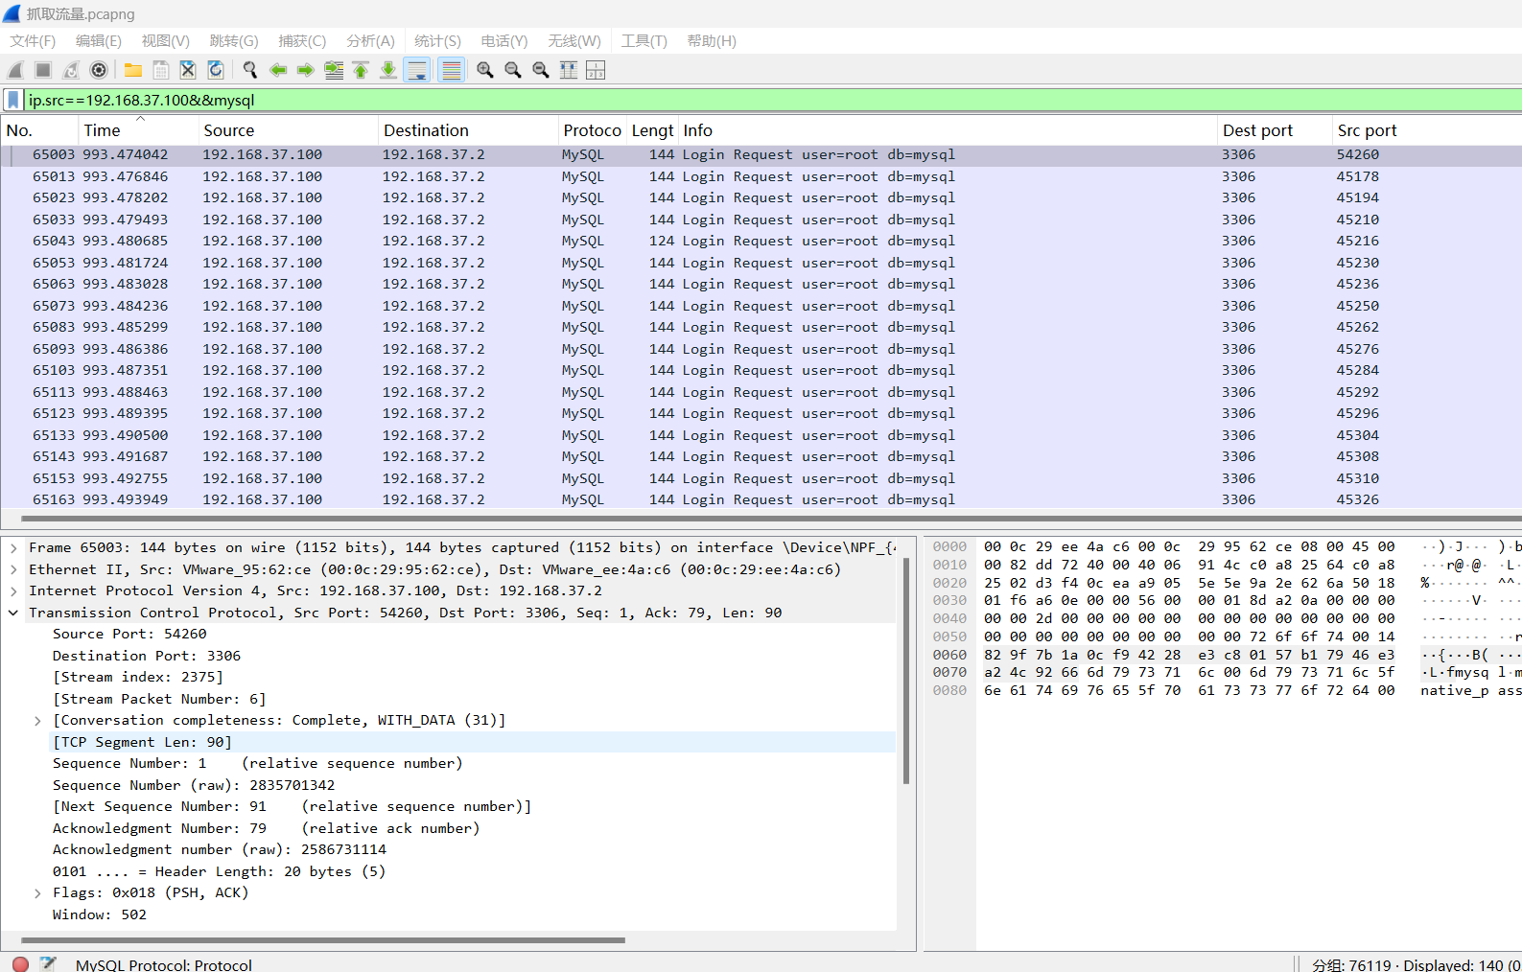Close the current capture file
The image size is (1522, 972).
188,70
